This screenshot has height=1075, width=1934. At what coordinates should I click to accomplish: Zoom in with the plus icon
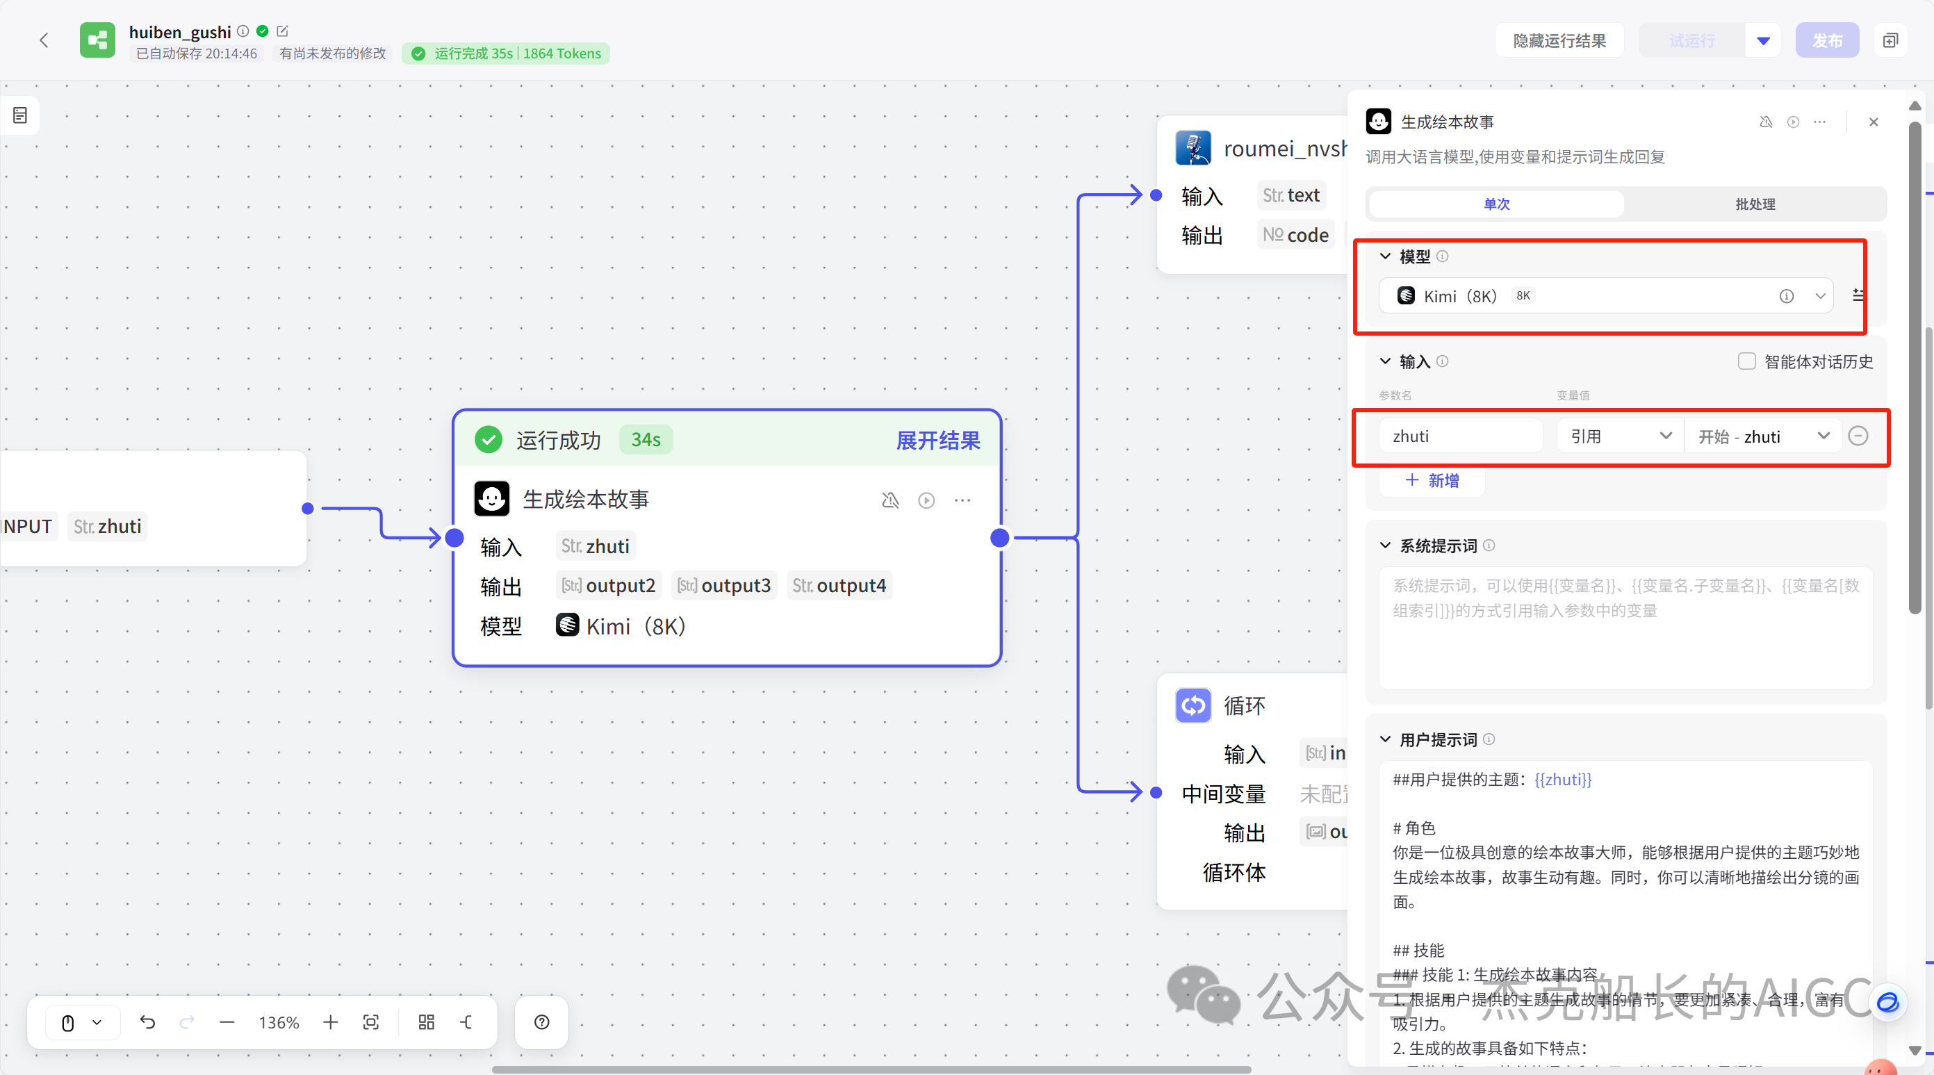(x=330, y=1021)
